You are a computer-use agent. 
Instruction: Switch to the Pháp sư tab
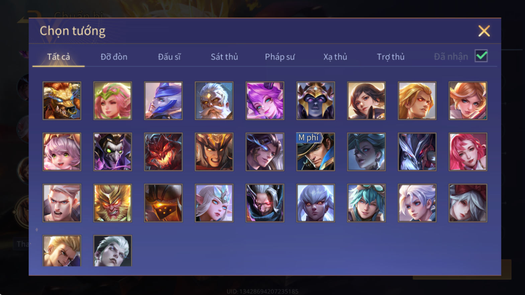pos(280,57)
